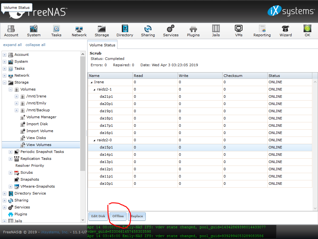Select the da15p1 disk row

200,148
